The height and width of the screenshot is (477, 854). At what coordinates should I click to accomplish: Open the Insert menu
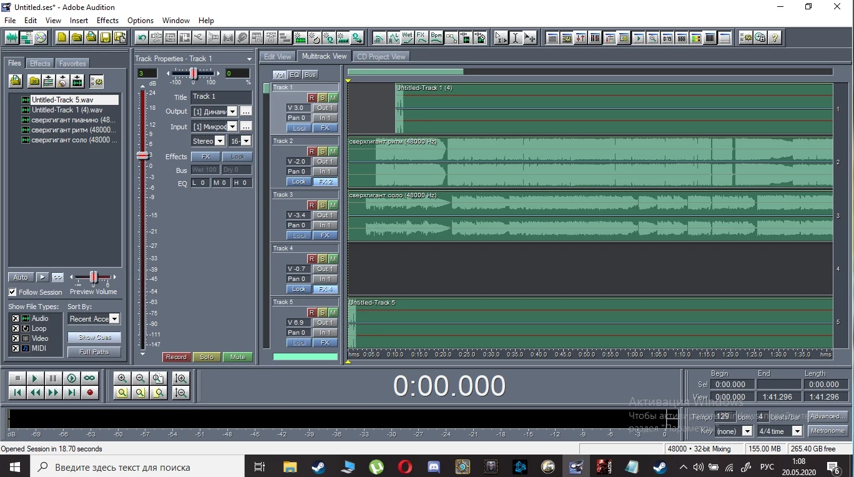tap(79, 21)
